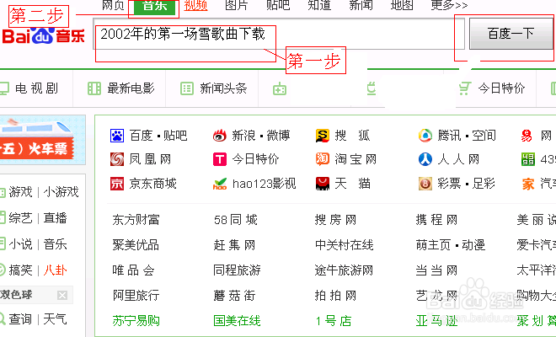This screenshot has width=556, height=337.
Task: Open the 综艺 sidebar link
Action: tap(20, 218)
